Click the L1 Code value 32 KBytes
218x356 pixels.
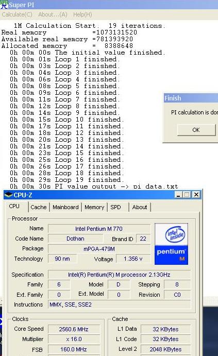point(165,339)
